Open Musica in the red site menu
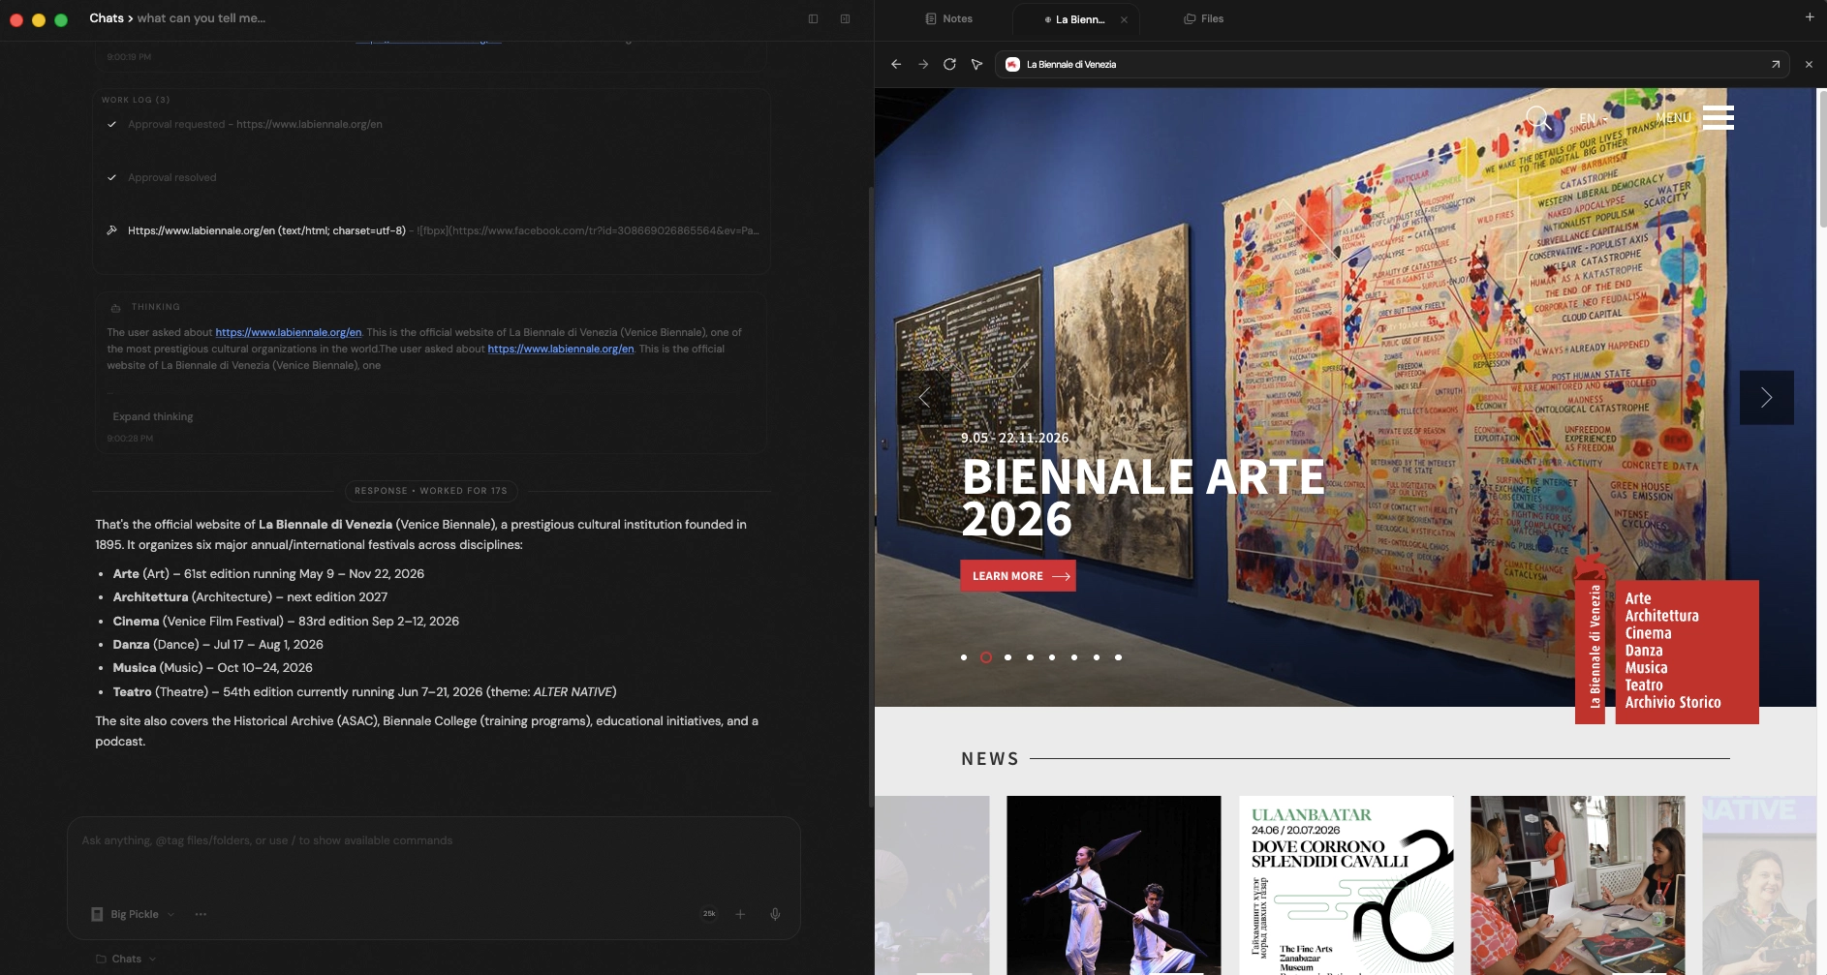Screen dimensions: 1827x975 1646,668
